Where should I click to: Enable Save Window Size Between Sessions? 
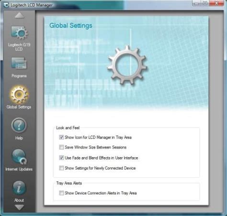(x=61, y=147)
